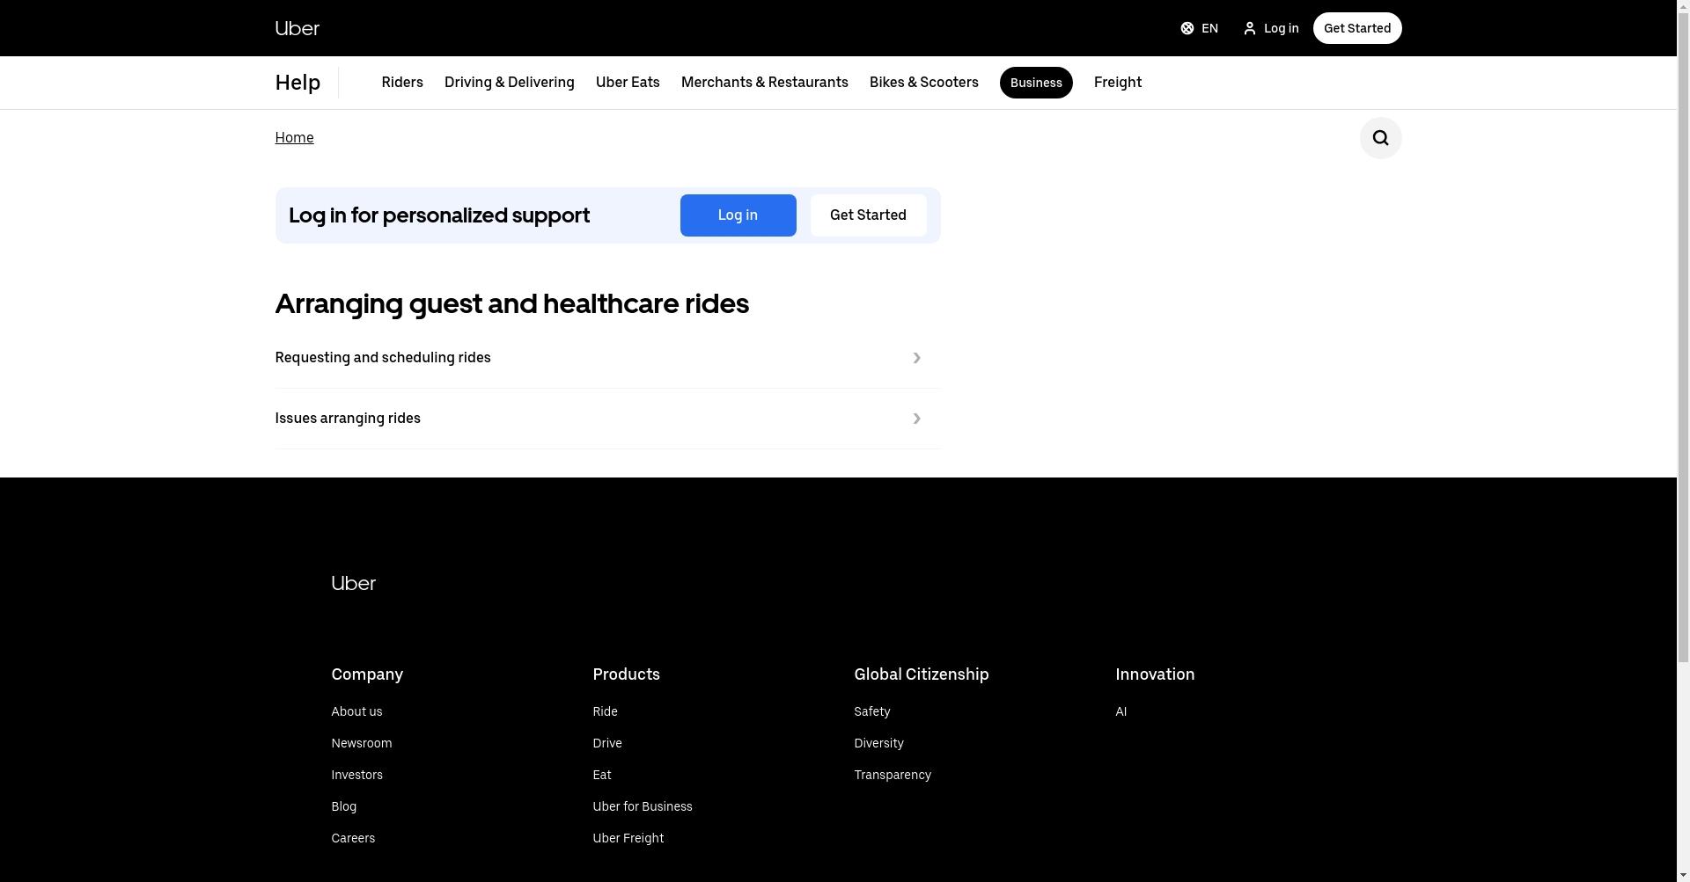The width and height of the screenshot is (1690, 882).
Task: Open Uber for Business footer link
Action: 642,806
